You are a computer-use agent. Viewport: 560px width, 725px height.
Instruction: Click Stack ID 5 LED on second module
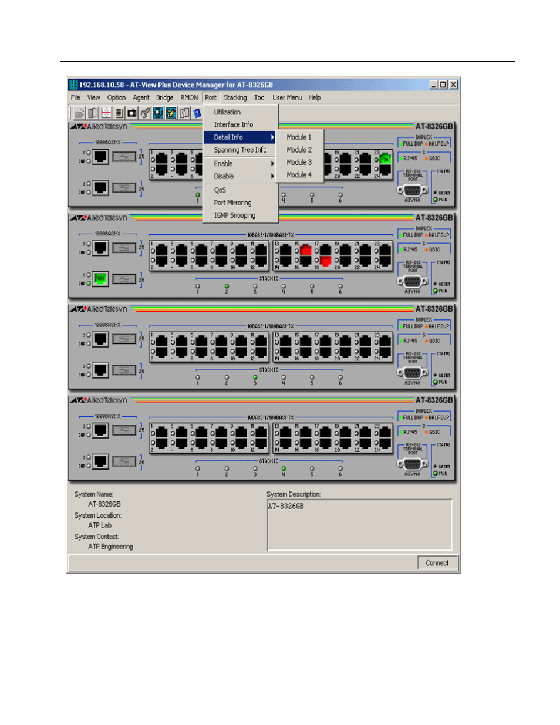(x=312, y=286)
